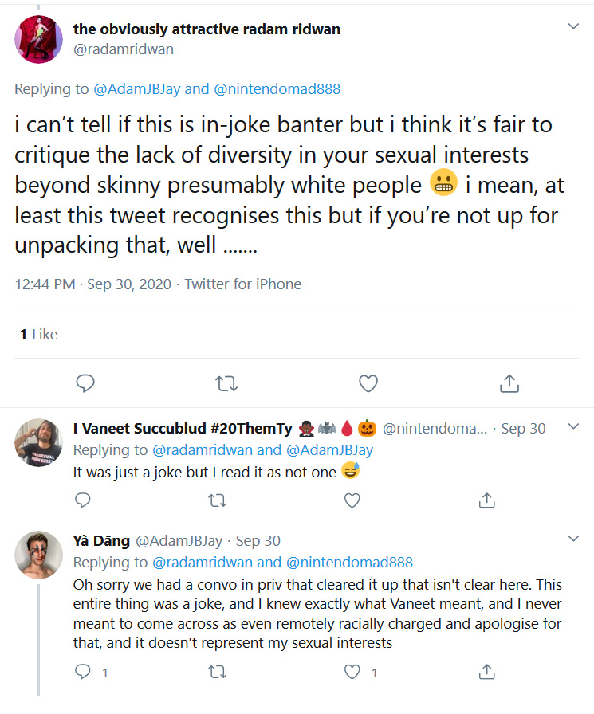Open Yà Dāng's profile avatar
The image size is (594, 714).
pyautogui.click(x=39, y=555)
